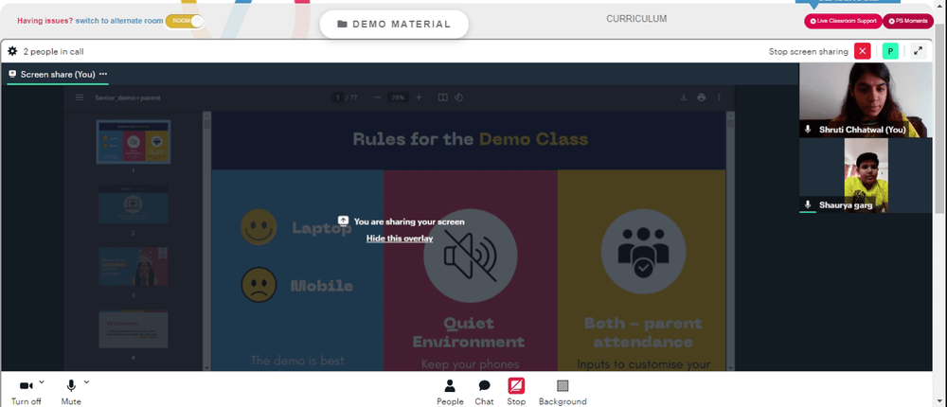Image resolution: width=947 pixels, height=407 pixels.
Task: Click Shruti Chhatwal video tile
Action: point(867,100)
